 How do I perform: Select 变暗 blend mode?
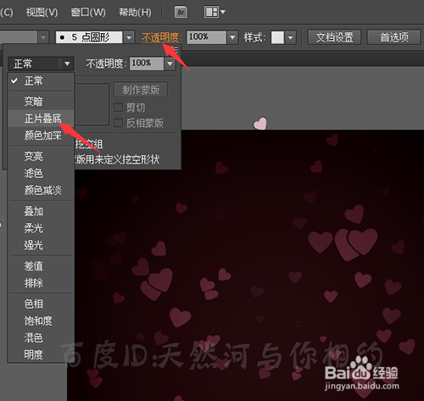[x=41, y=102]
